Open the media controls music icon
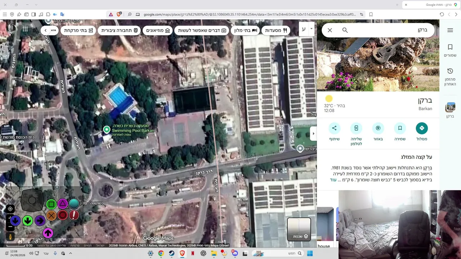 pyautogui.click(x=41, y=14)
